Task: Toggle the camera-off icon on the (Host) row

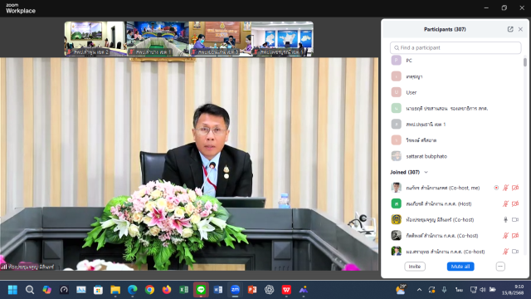Action: click(515, 203)
